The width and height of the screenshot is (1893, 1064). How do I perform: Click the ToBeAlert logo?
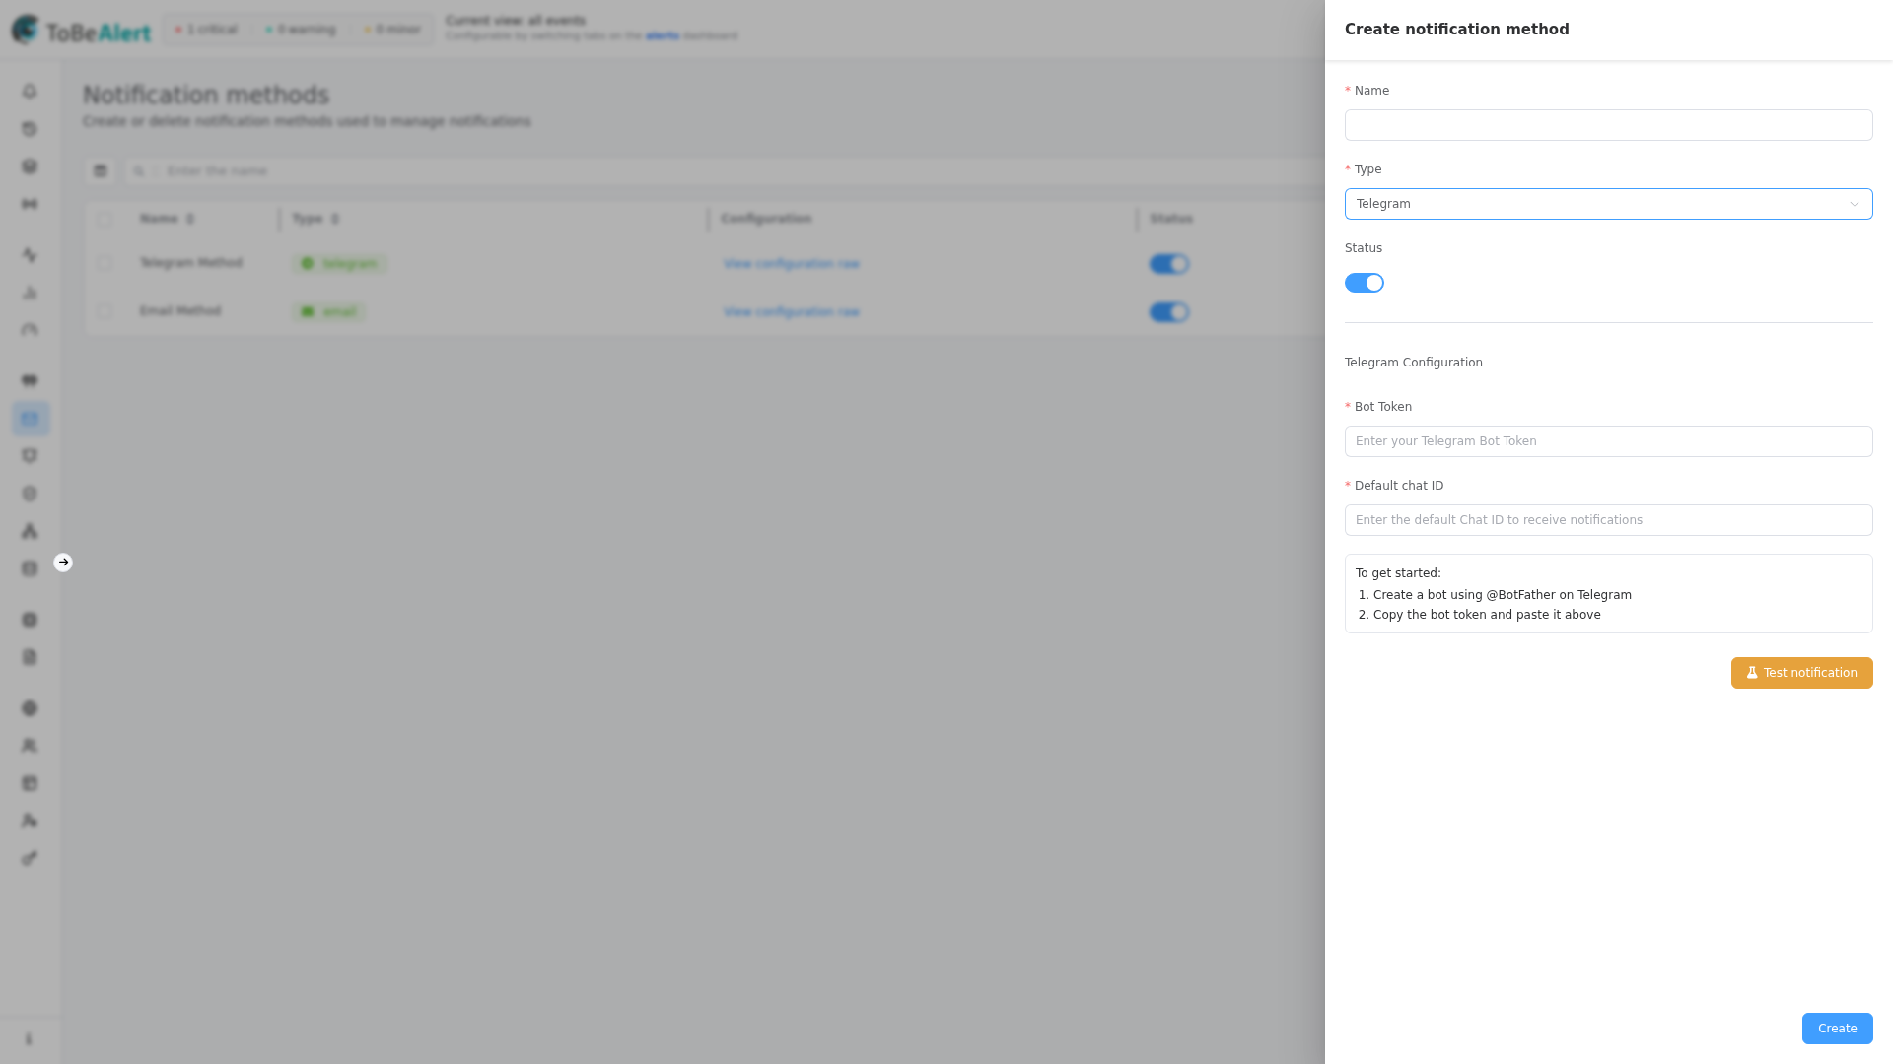pyautogui.click(x=81, y=30)
